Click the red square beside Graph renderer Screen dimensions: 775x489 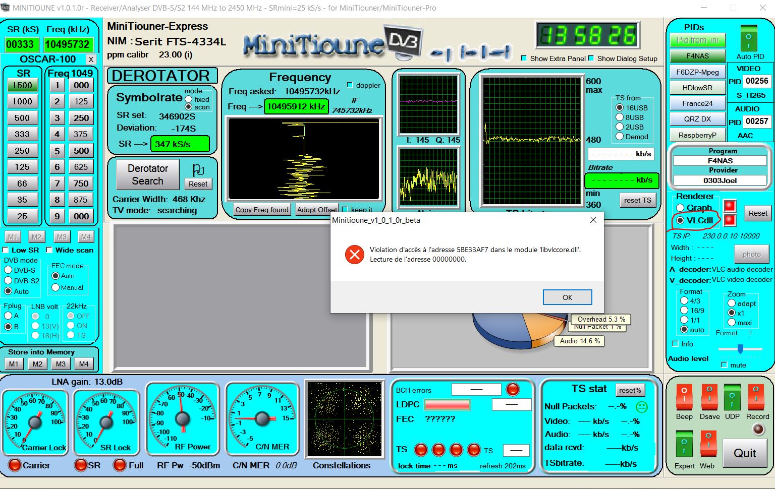coord(730,206)
